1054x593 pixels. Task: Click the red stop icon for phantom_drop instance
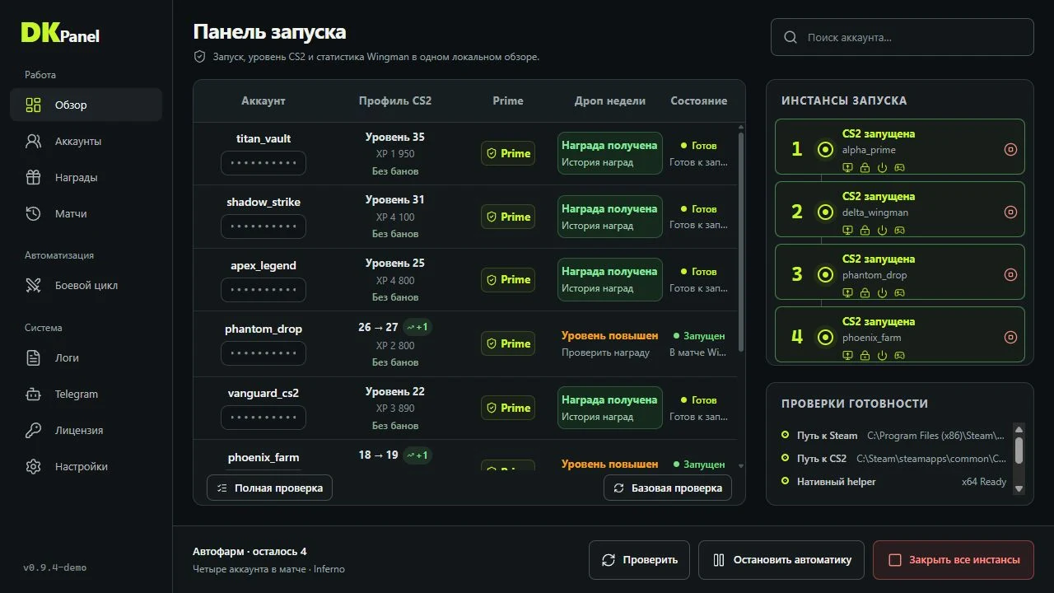tap(1011, 274)
